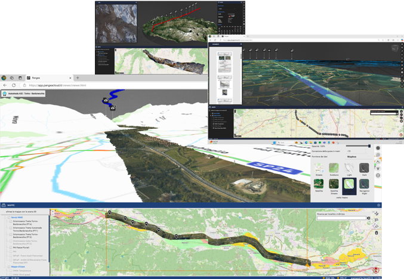The image size is (404, 279).
Task: Open a new browser tab
Action: click(x=77, y=77)
